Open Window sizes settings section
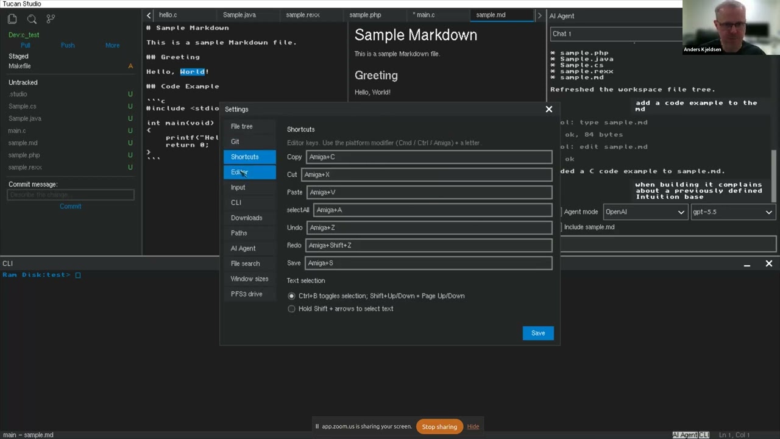This screenshot has width=780, height=439. [x=249, y=279]
